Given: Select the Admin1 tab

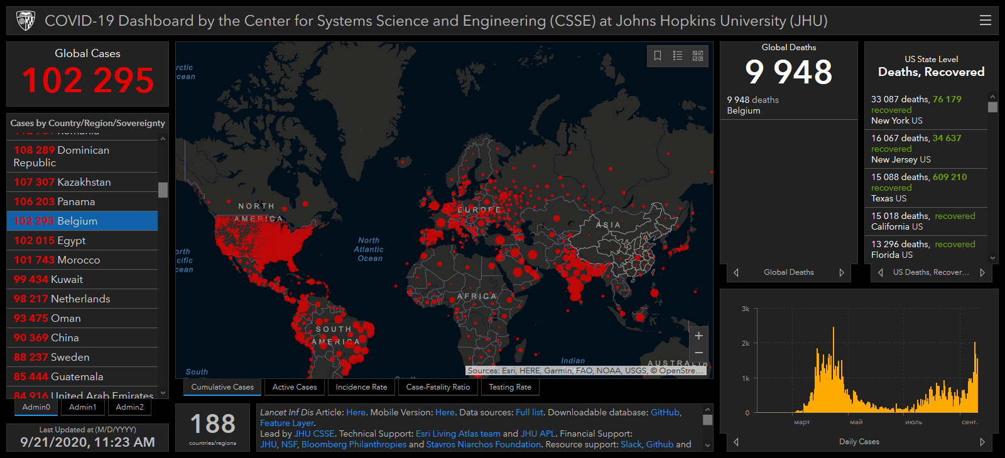Looking at the screenshot, I should (x=83, y=407).
